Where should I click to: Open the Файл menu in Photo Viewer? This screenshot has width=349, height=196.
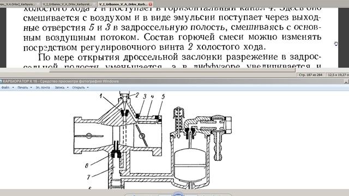coord(5,88)
